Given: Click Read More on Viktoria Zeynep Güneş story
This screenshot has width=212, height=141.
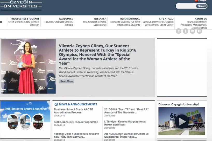Looking at the screenshot, I should point(67,81).
